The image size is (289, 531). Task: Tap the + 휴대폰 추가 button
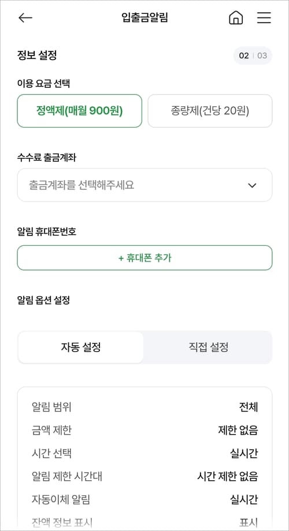(x=144, y=258)
